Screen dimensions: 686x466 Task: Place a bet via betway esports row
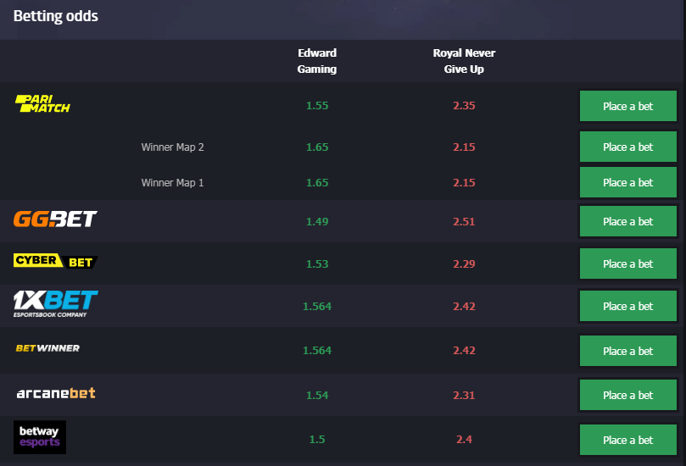coord(627,440)
